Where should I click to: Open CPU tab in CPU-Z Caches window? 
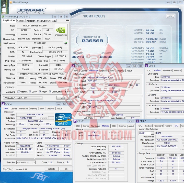(x=149, y=71)
